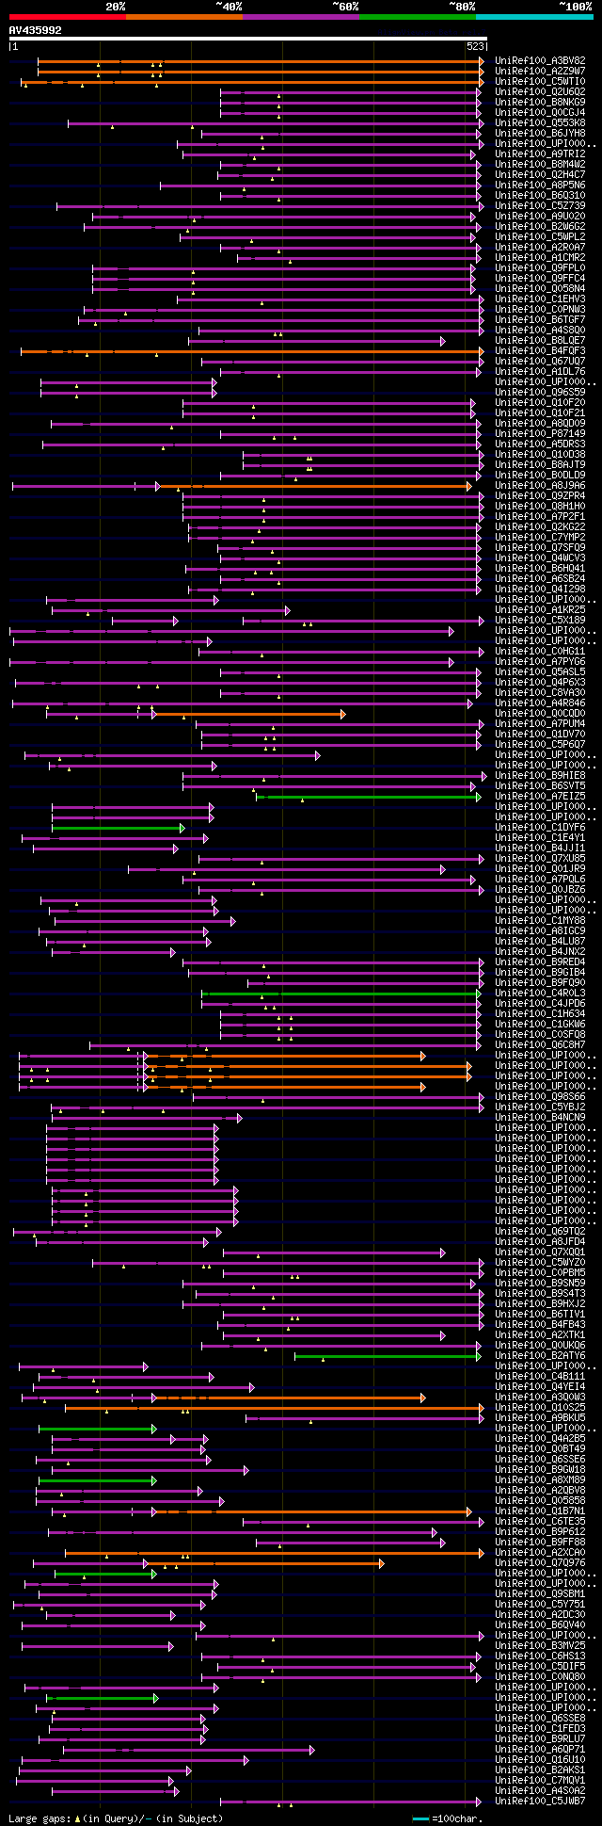Open the UniRef100_C1DYF6 hit
602x1826 pixels.
tap(540, 827)
